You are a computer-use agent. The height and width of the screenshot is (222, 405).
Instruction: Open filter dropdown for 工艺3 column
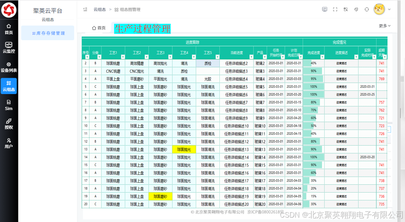coord(170,57)
